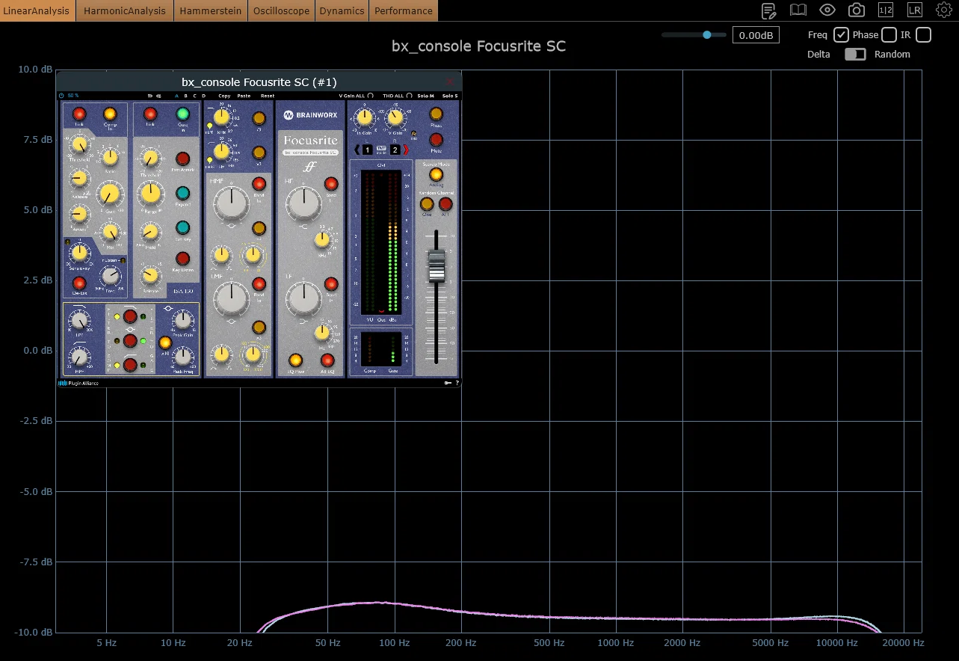The width and height of the screenshot is (959, 661).
Task: Switch to the LinearAnalysis tab
Action: pyautogui.click(x=36, y=10)
